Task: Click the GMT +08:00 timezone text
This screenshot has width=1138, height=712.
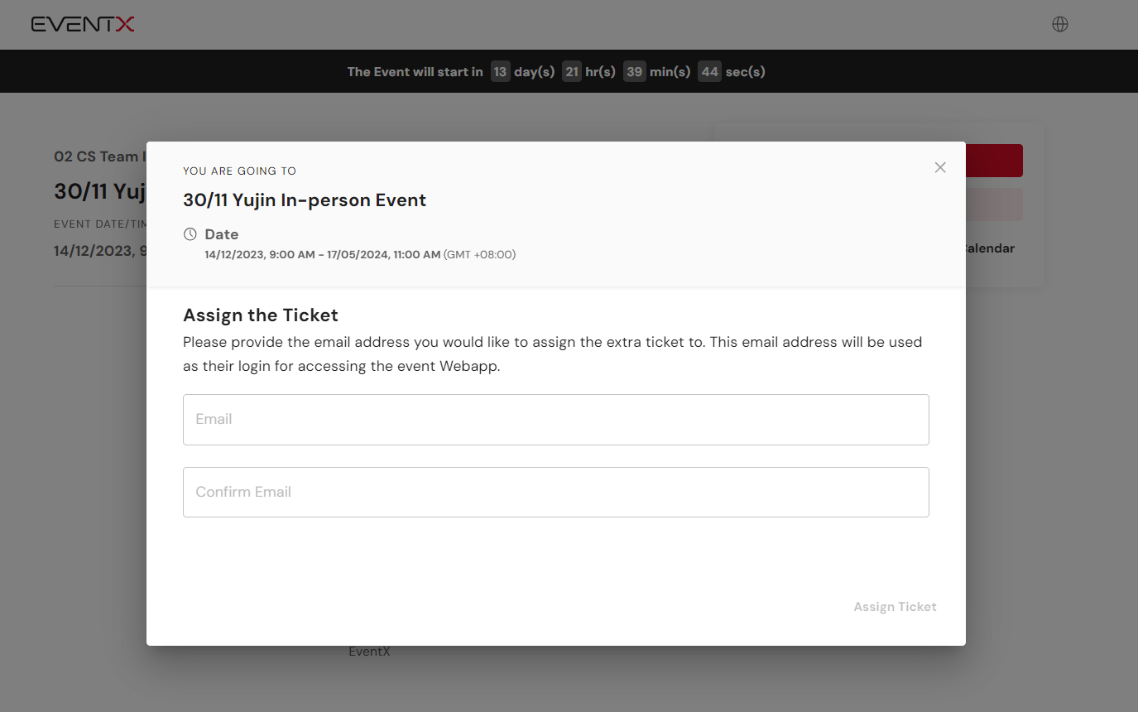Action: [x=480, y=255]
